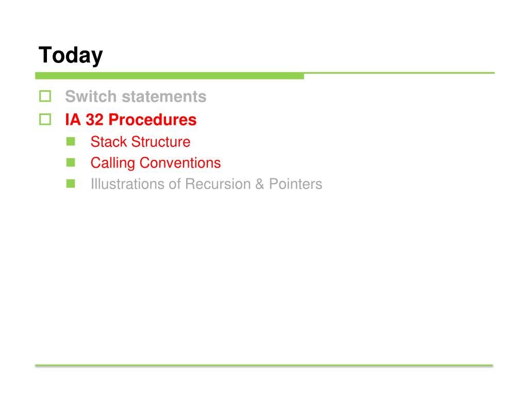Viewport: 528px width, 396px height.
Task: Click the letters IA in the red heading
Action: coord(73,120)
